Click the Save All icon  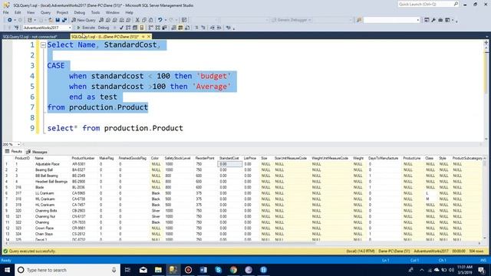click(64, 20)
